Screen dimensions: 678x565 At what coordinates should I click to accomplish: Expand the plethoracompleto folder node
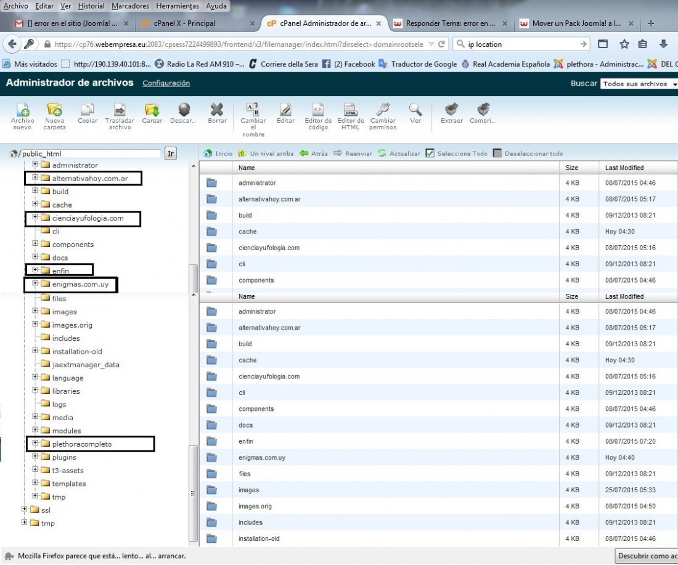click(x=35, y=444)
